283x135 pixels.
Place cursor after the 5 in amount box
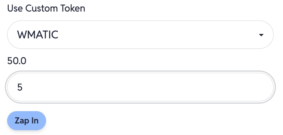click(23, 87)
